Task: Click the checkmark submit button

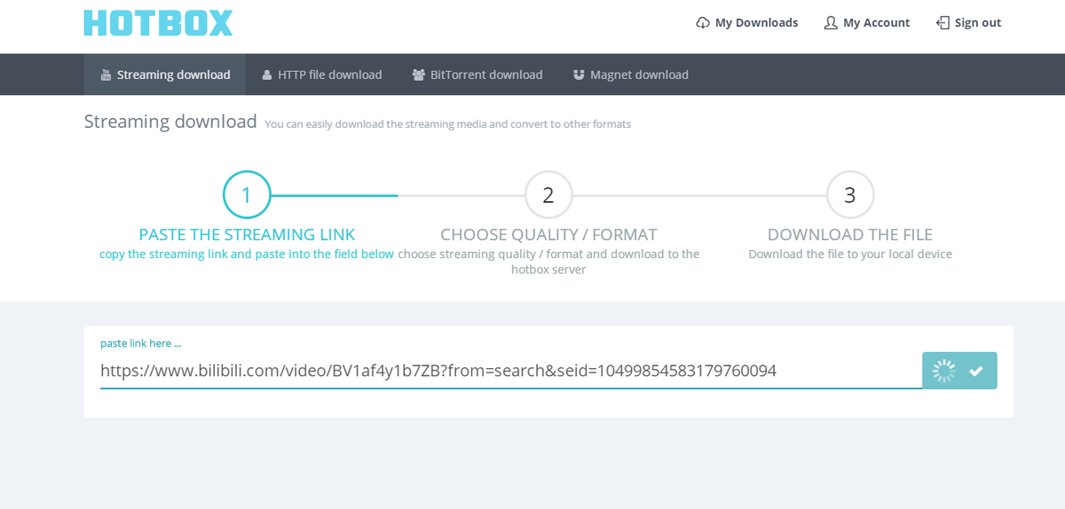Action: coord(959,371)
